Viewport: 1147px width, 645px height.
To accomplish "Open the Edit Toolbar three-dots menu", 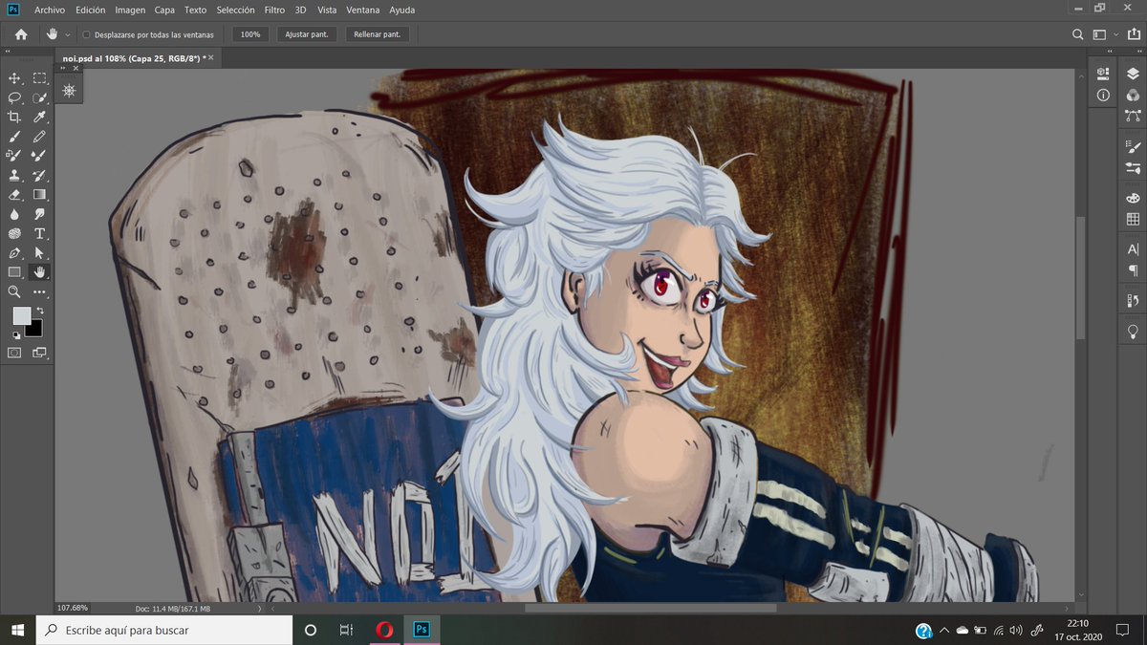I will click(x=39, y=291).
